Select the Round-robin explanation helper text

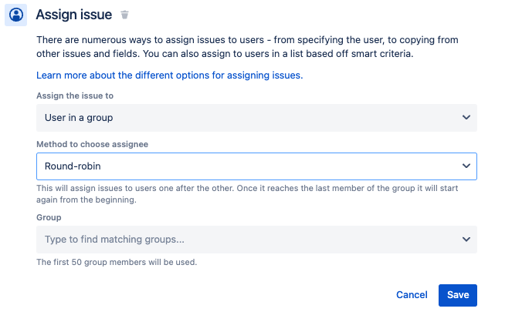point(247,194)
